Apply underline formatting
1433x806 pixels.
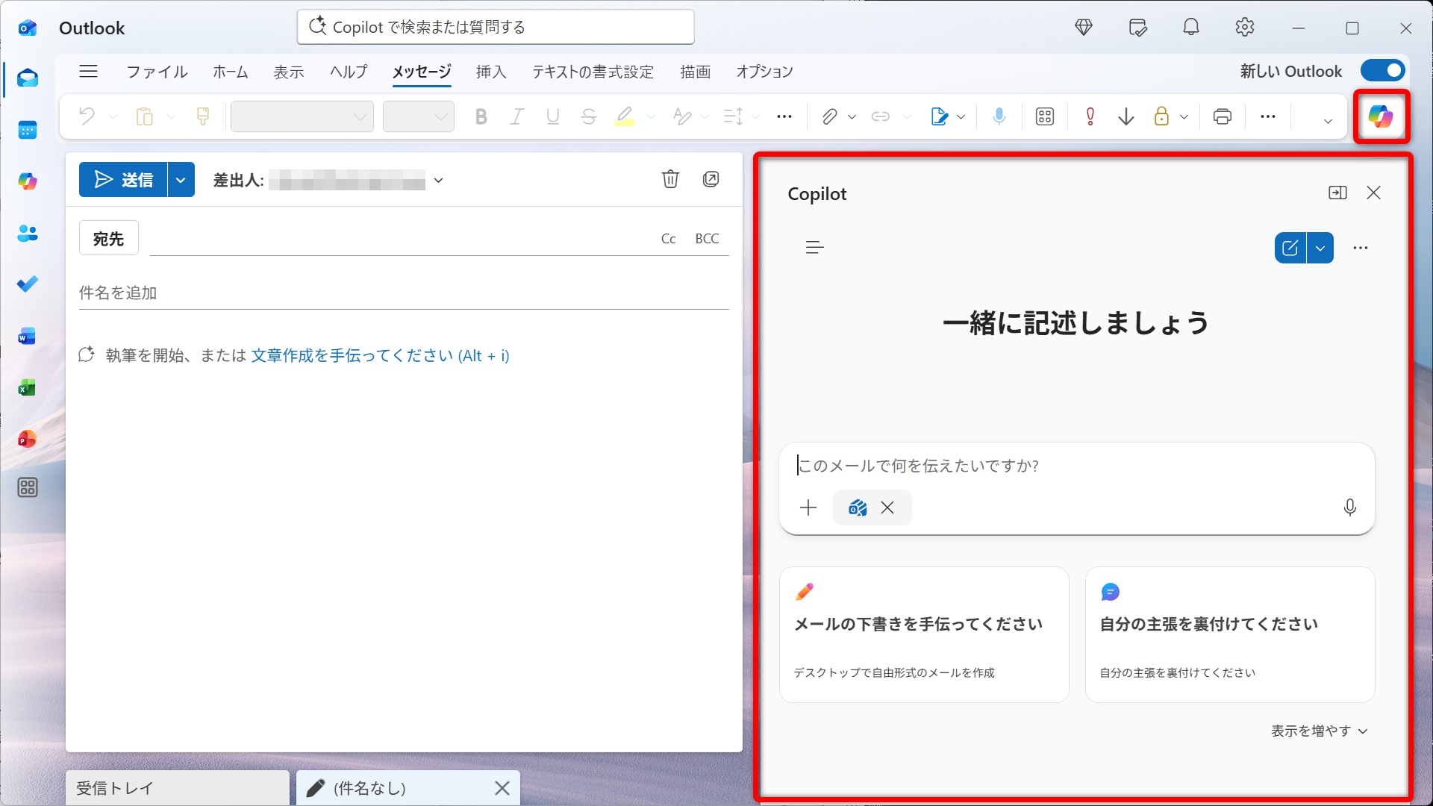[553, 116]
